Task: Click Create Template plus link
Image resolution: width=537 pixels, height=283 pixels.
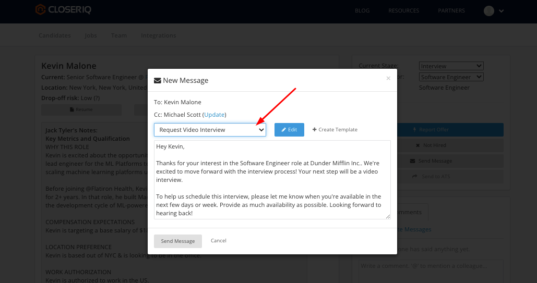Action: click(x=335, y=130)
